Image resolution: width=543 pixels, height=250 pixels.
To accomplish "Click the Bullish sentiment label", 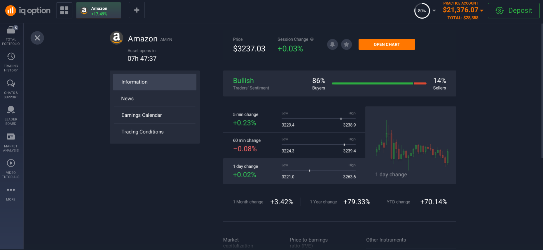I will [243, 81].
